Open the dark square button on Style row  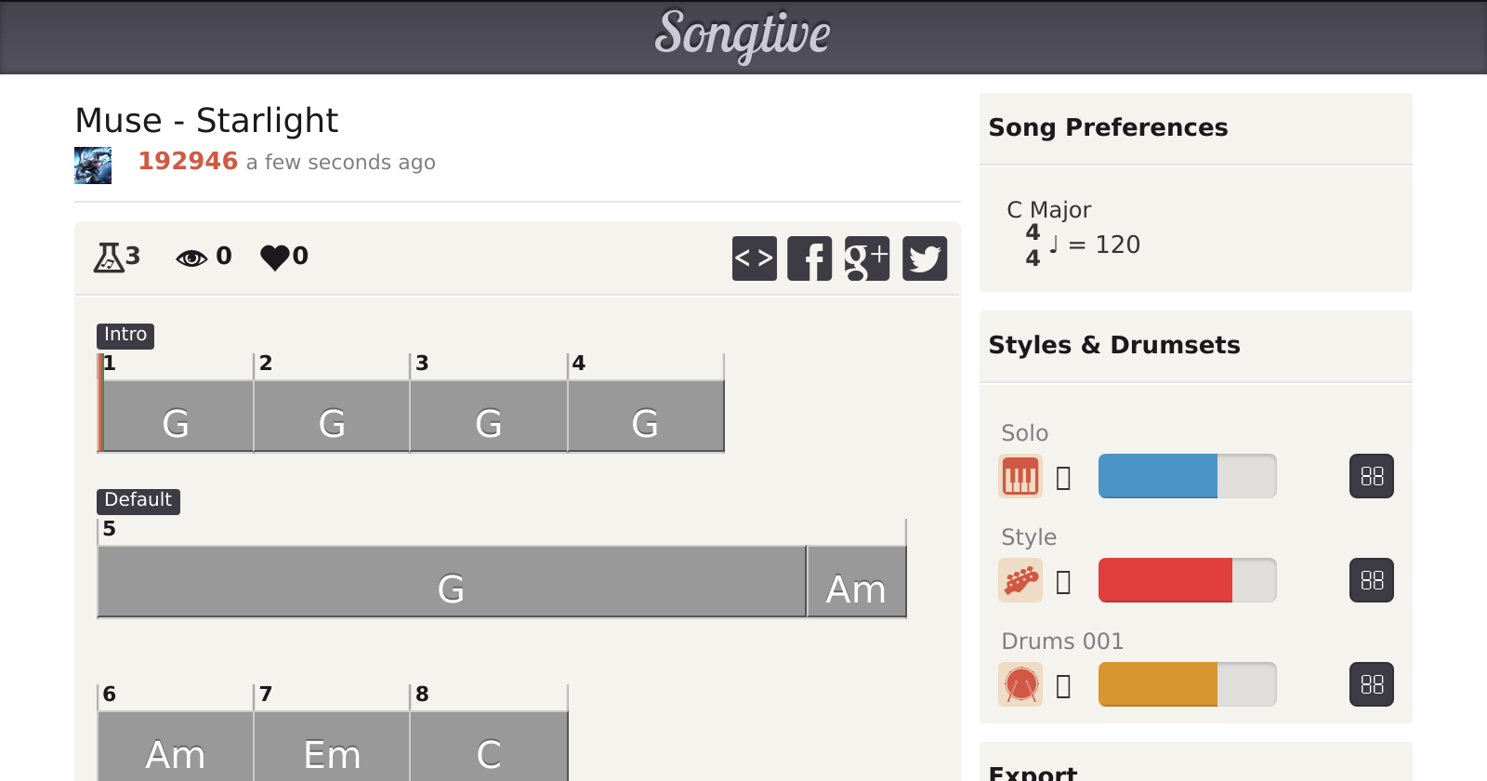[x=1371, y=580]
